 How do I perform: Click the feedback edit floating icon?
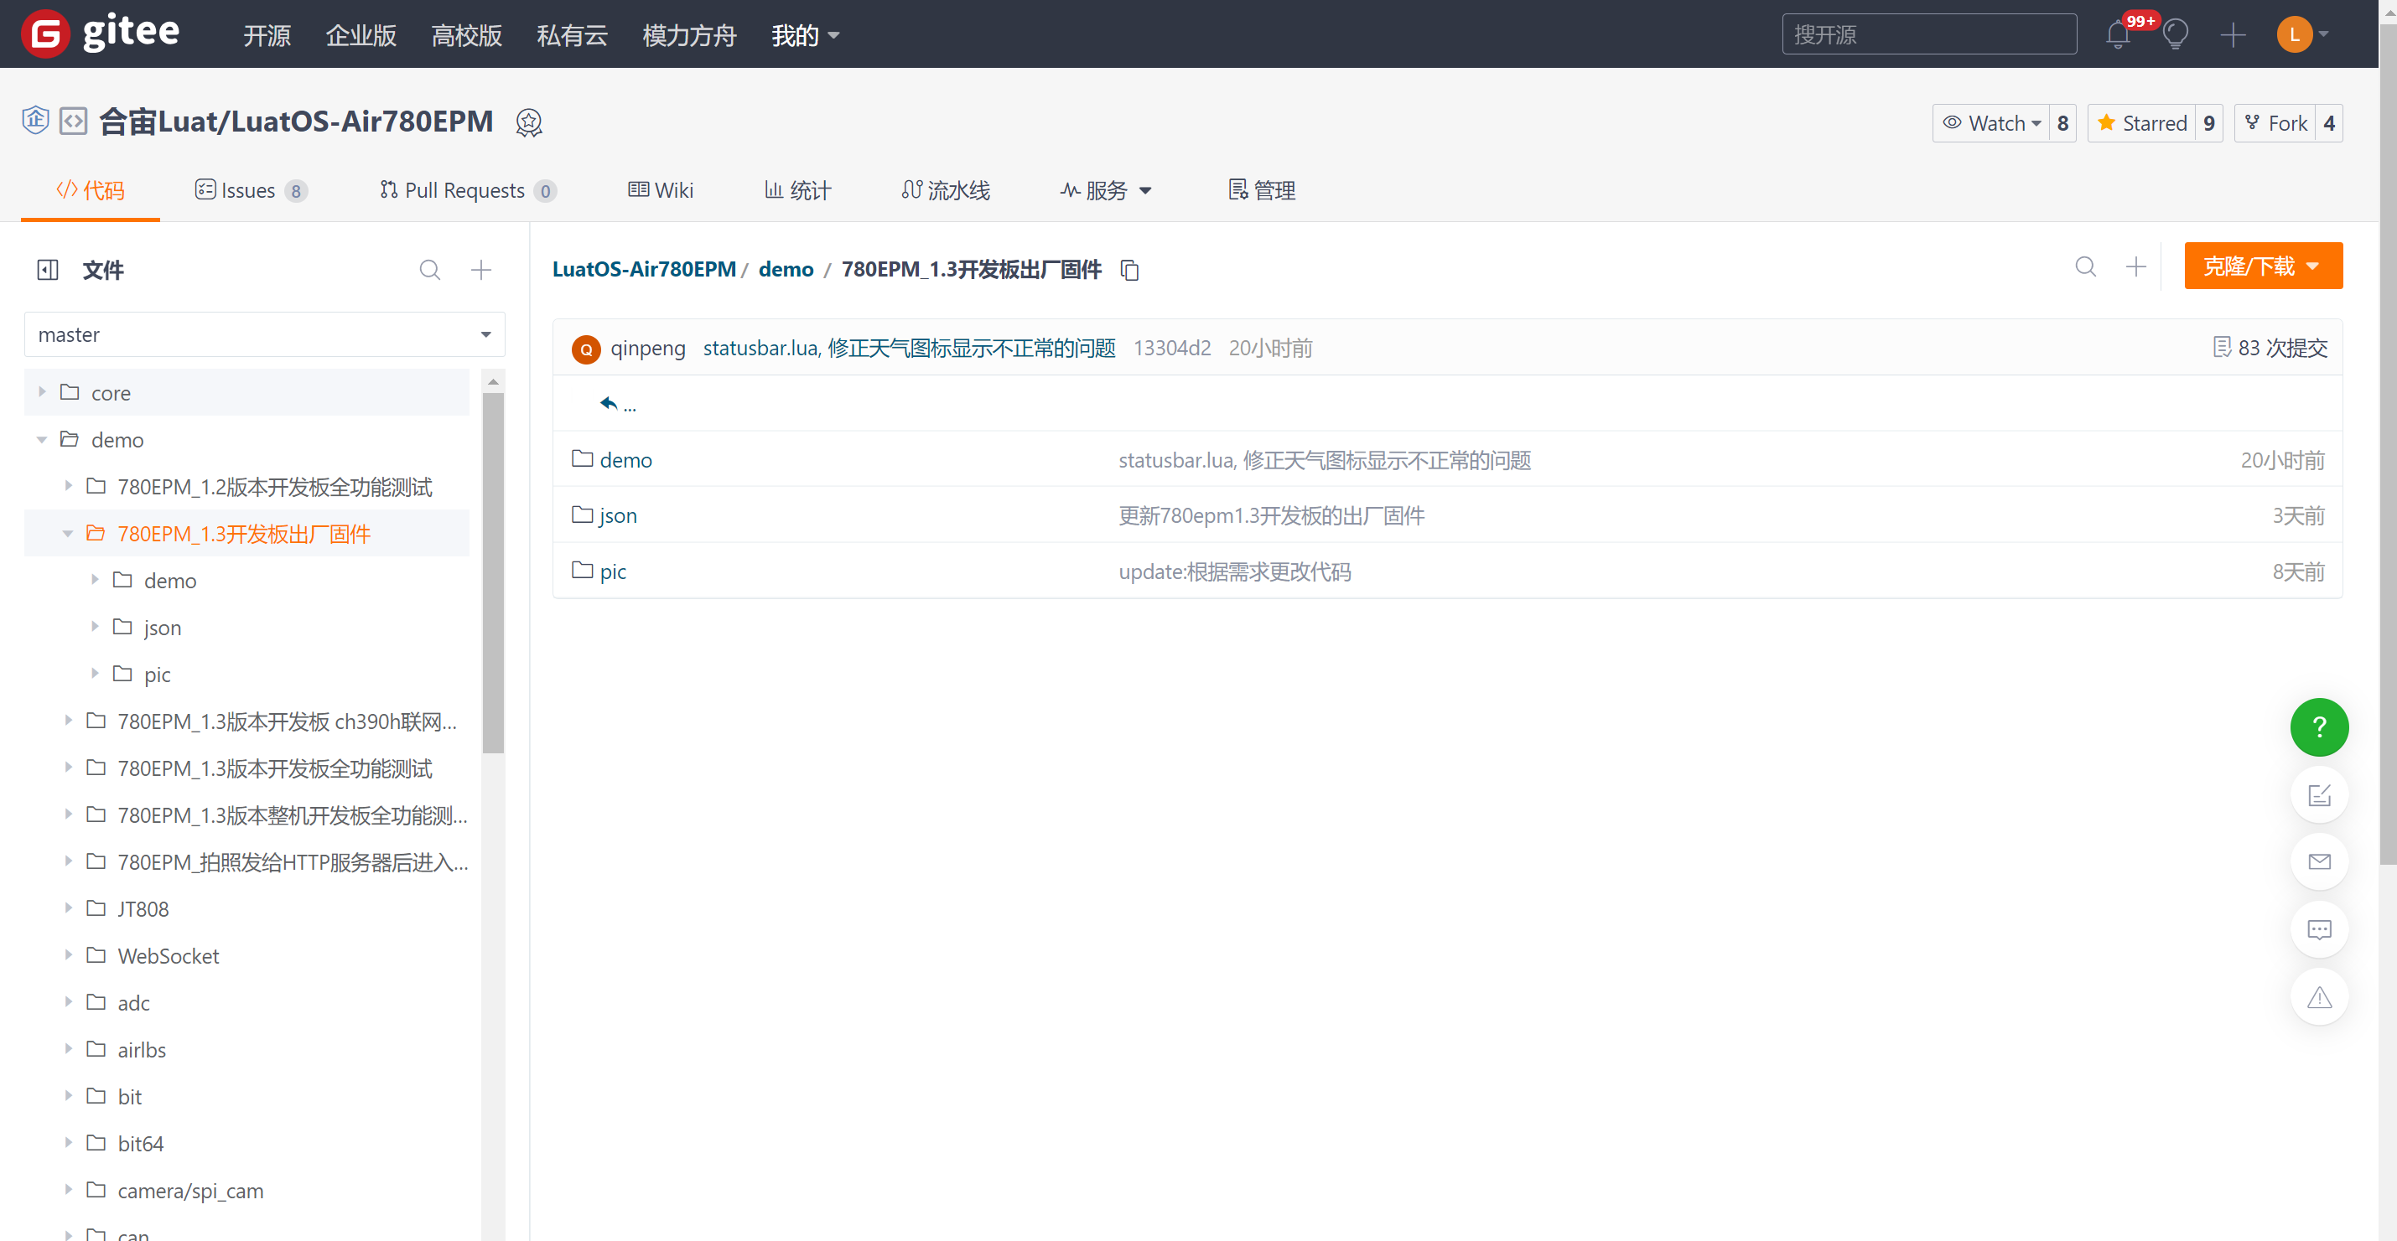2319,794
